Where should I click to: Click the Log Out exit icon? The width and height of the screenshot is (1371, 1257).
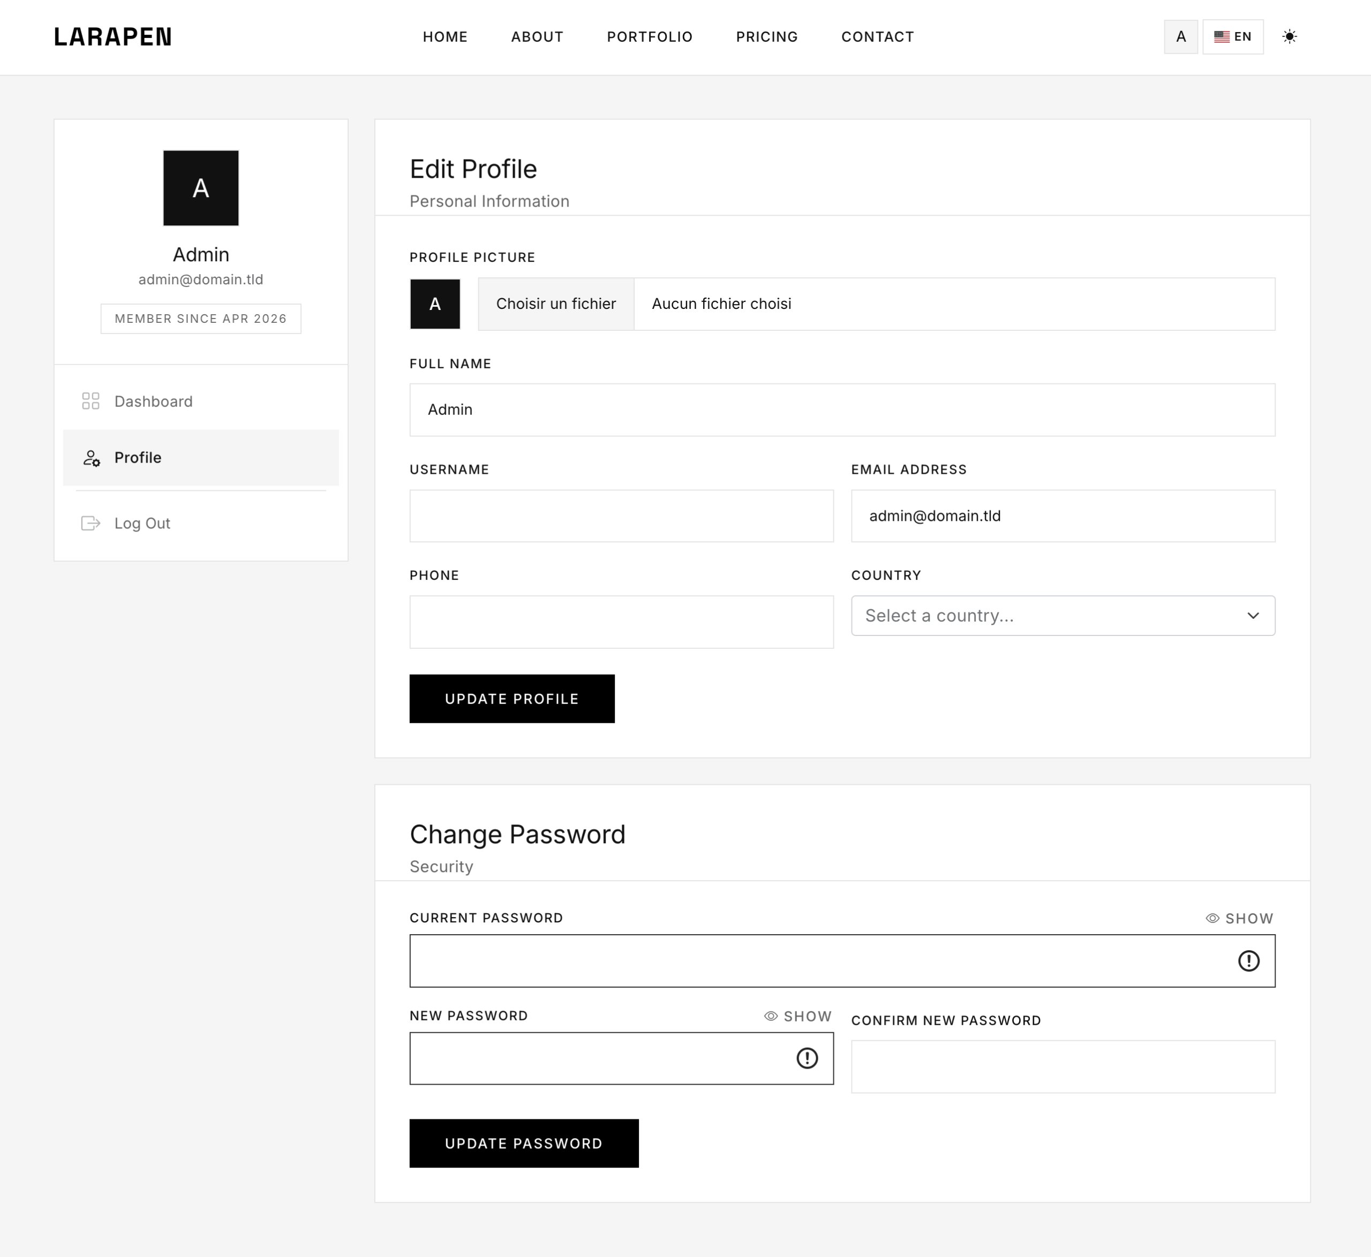tap(91, 523)
